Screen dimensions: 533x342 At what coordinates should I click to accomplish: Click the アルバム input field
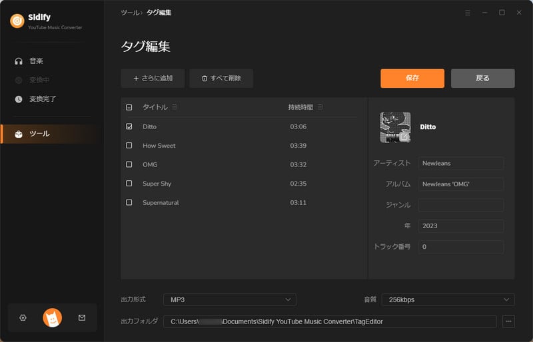(460, 184)
